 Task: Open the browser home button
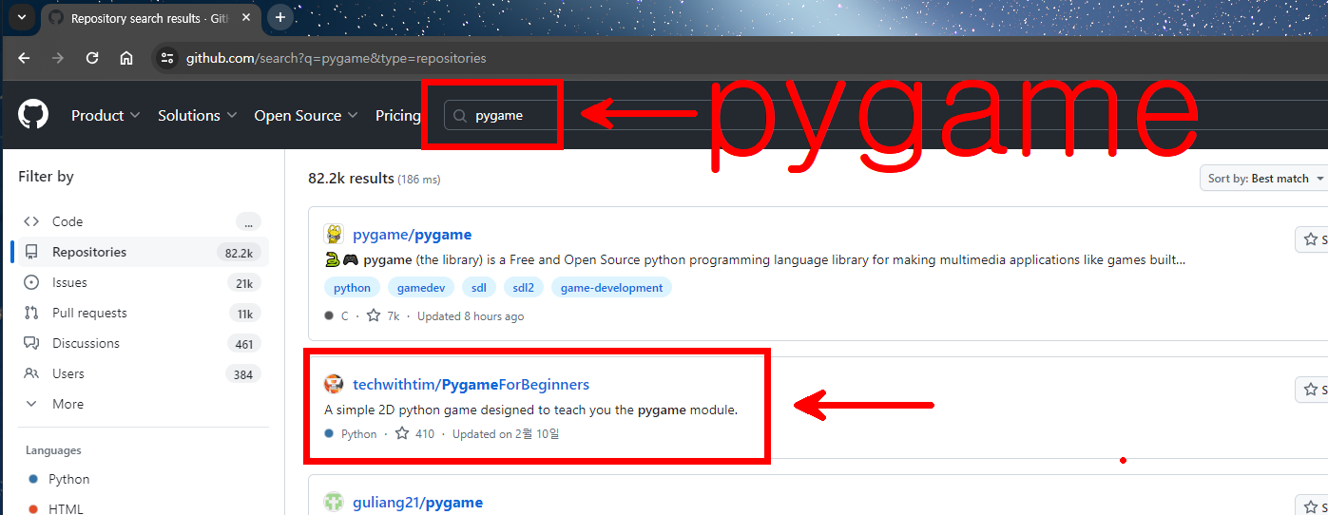coord(126,58)
